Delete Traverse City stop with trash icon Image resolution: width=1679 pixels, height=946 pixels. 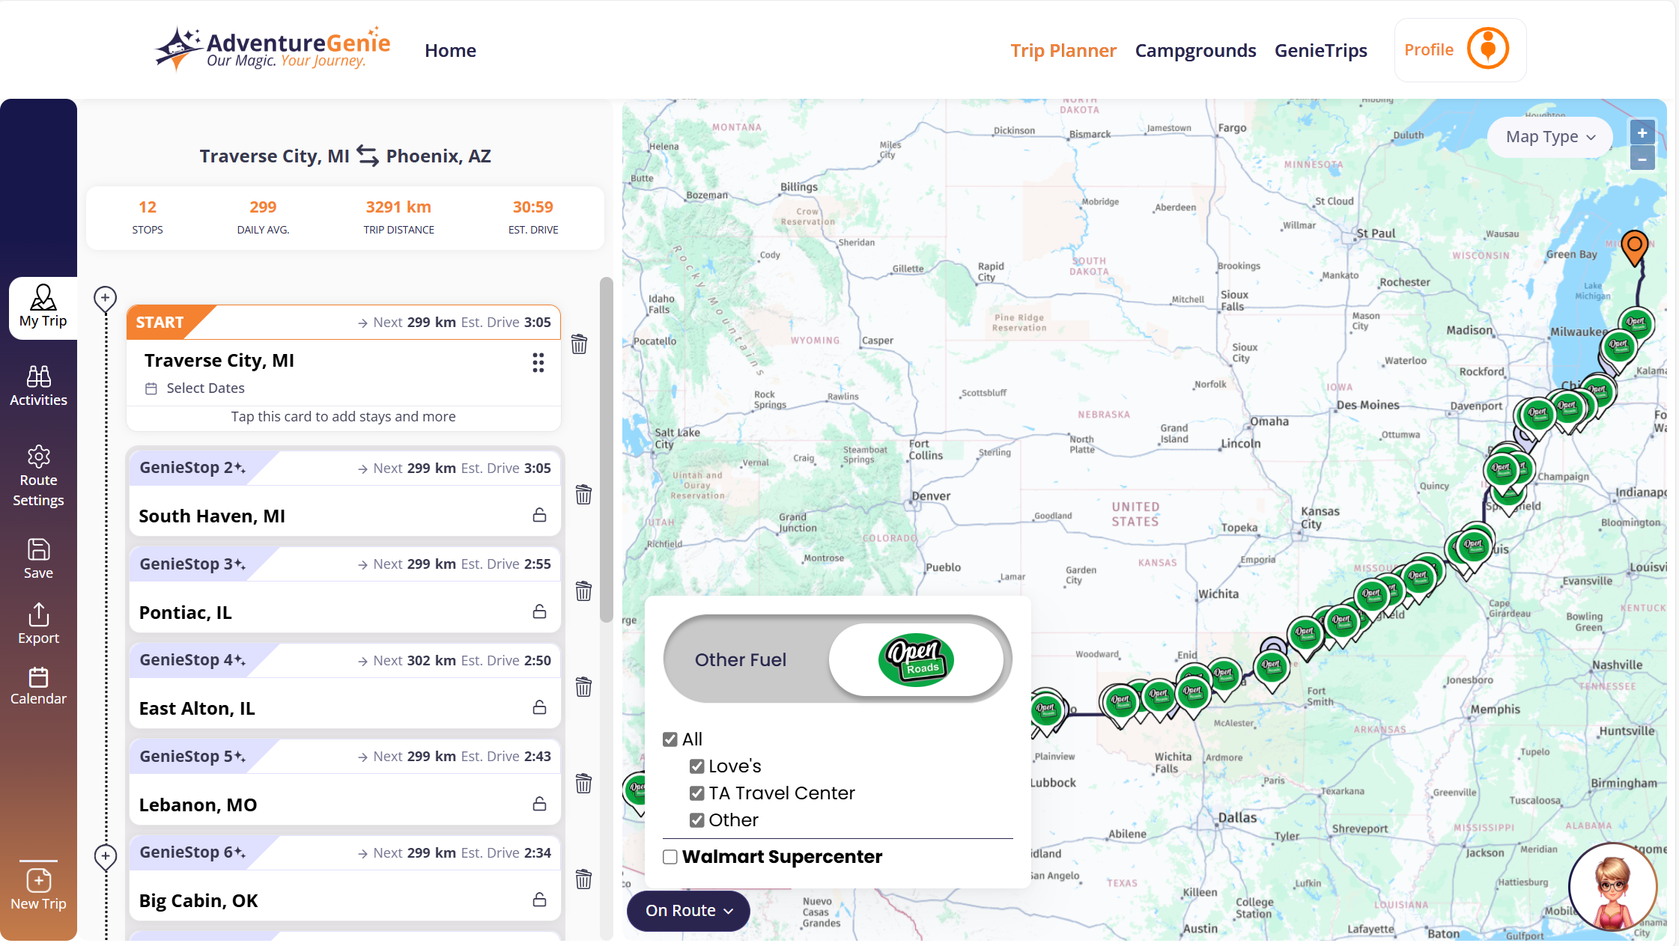[579, 344]
